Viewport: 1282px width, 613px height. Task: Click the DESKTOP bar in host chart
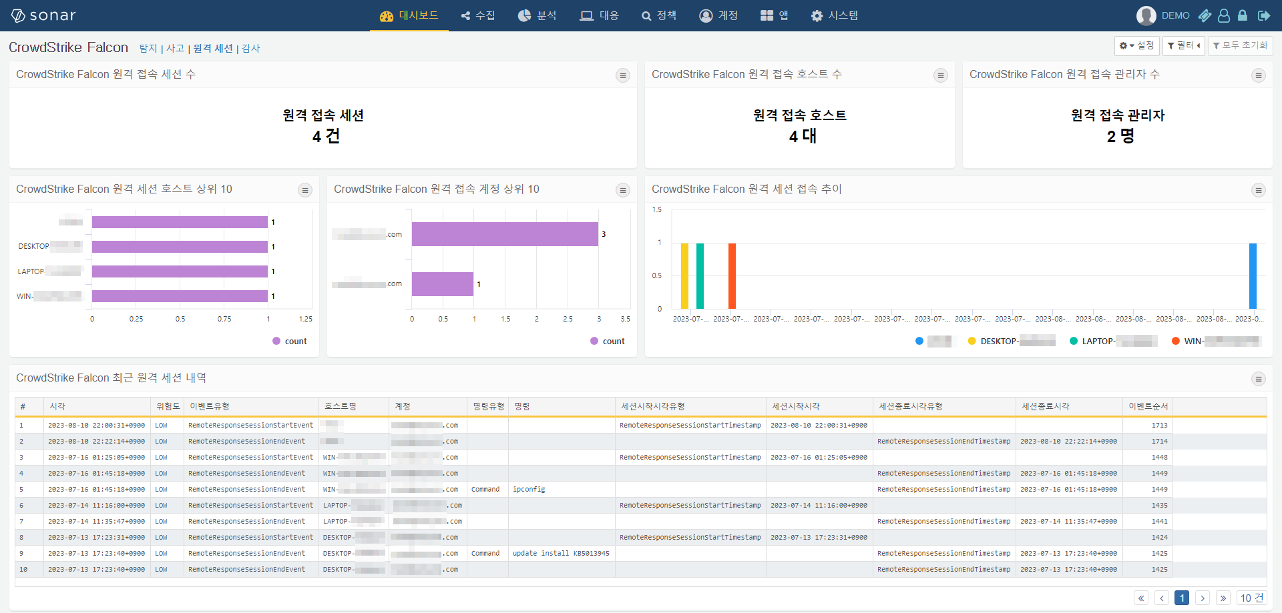point(180,247)
